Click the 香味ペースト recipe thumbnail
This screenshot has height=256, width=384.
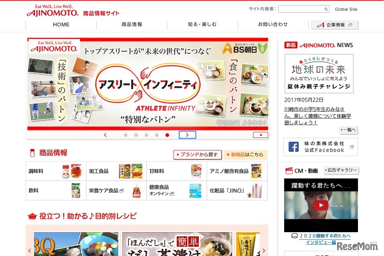(x=247, y=244)
